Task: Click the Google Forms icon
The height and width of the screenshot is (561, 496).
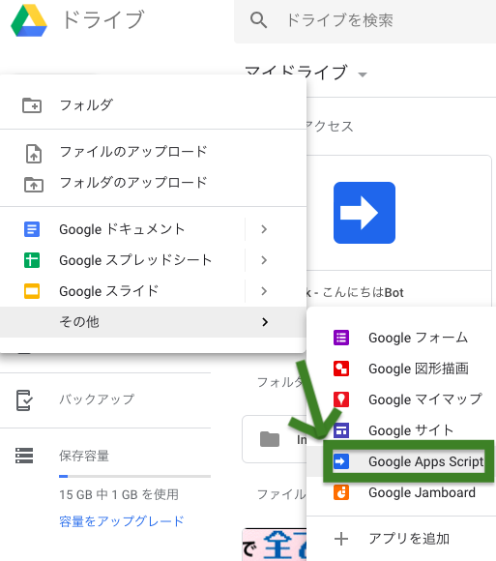Action: (341, 338)
